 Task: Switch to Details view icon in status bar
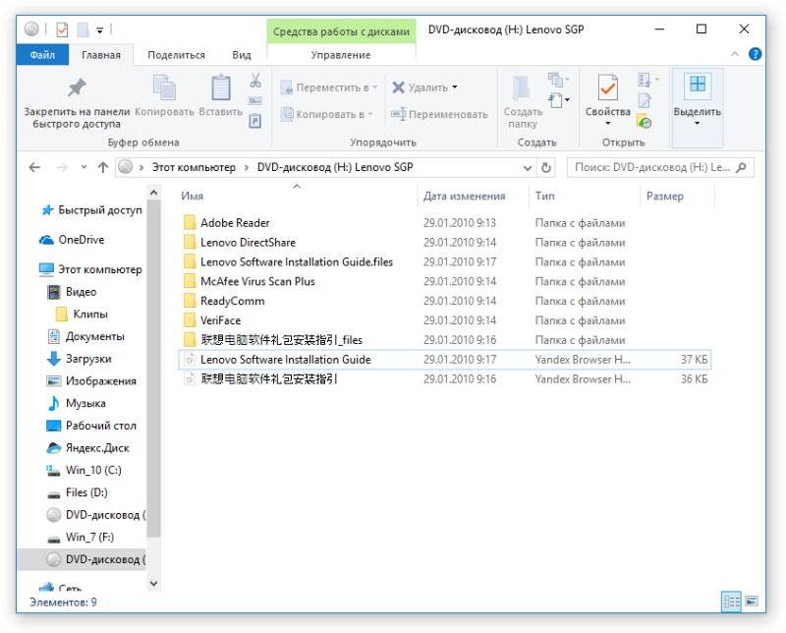pyautogui.click(x=731, y=601)
